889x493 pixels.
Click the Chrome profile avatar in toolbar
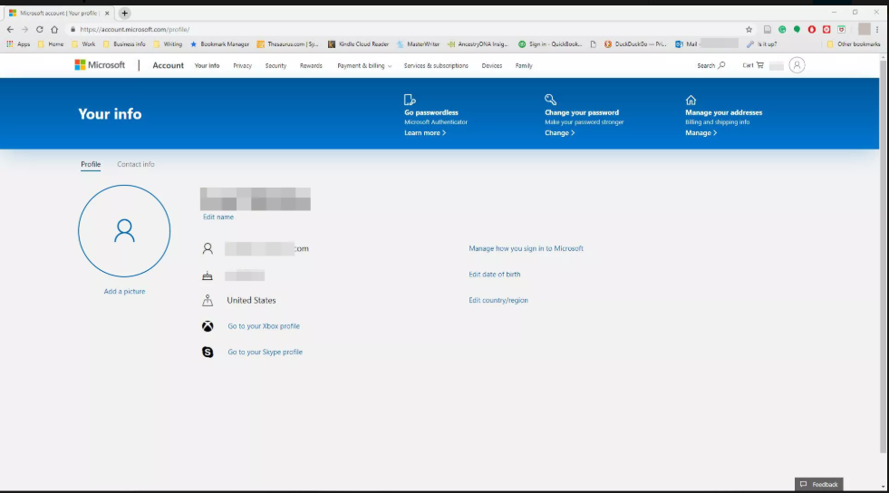tap(864, 30)
